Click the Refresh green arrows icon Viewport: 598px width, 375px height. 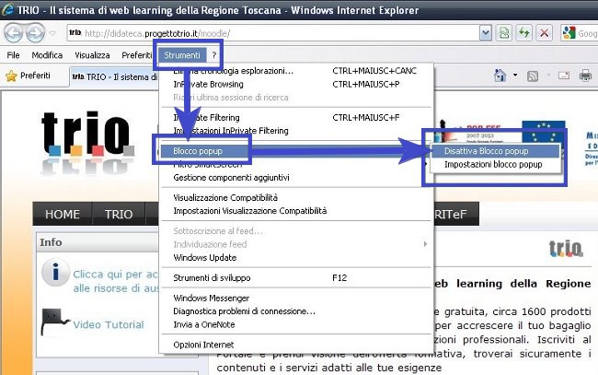pos(524,33)
